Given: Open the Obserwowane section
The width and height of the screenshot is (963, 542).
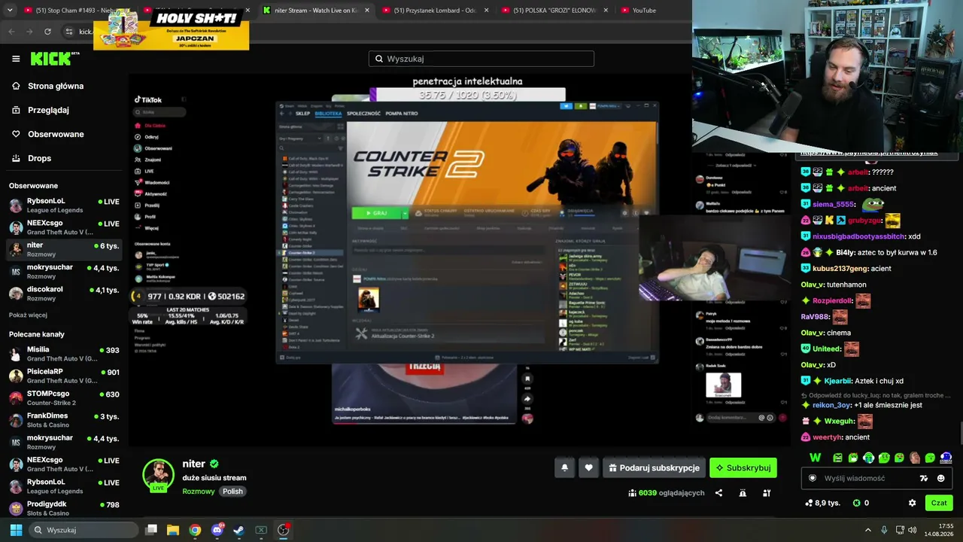Looking at the screenshot, I should (x=56, y=134).
